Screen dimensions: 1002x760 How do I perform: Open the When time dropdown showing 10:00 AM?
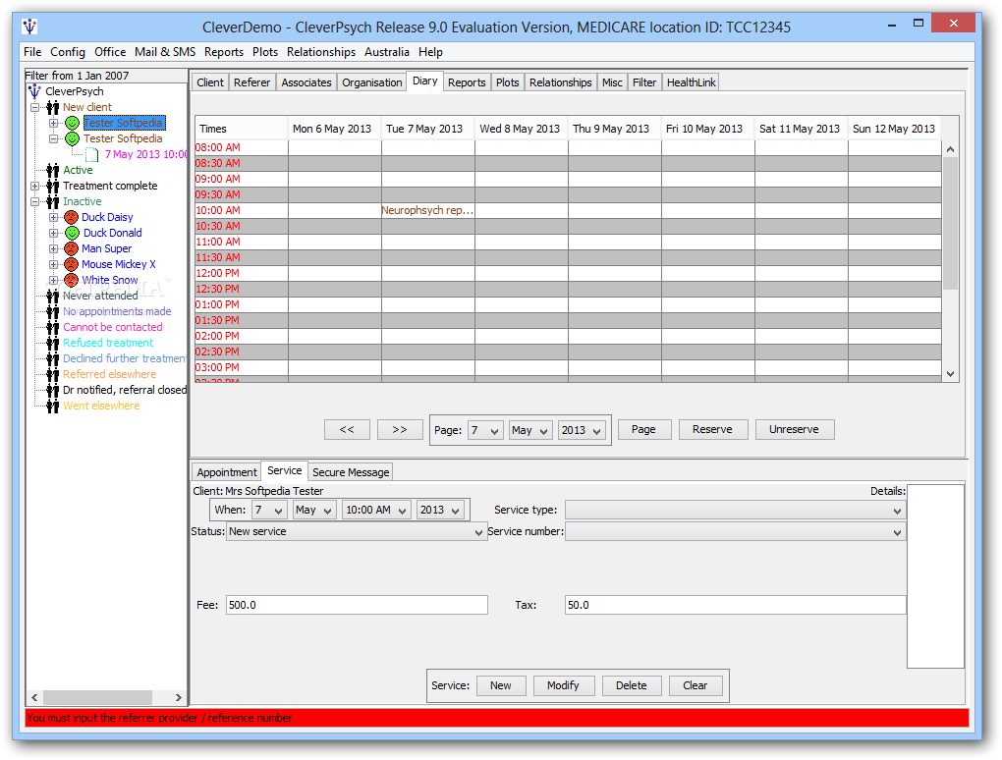(x=375, y=511)
